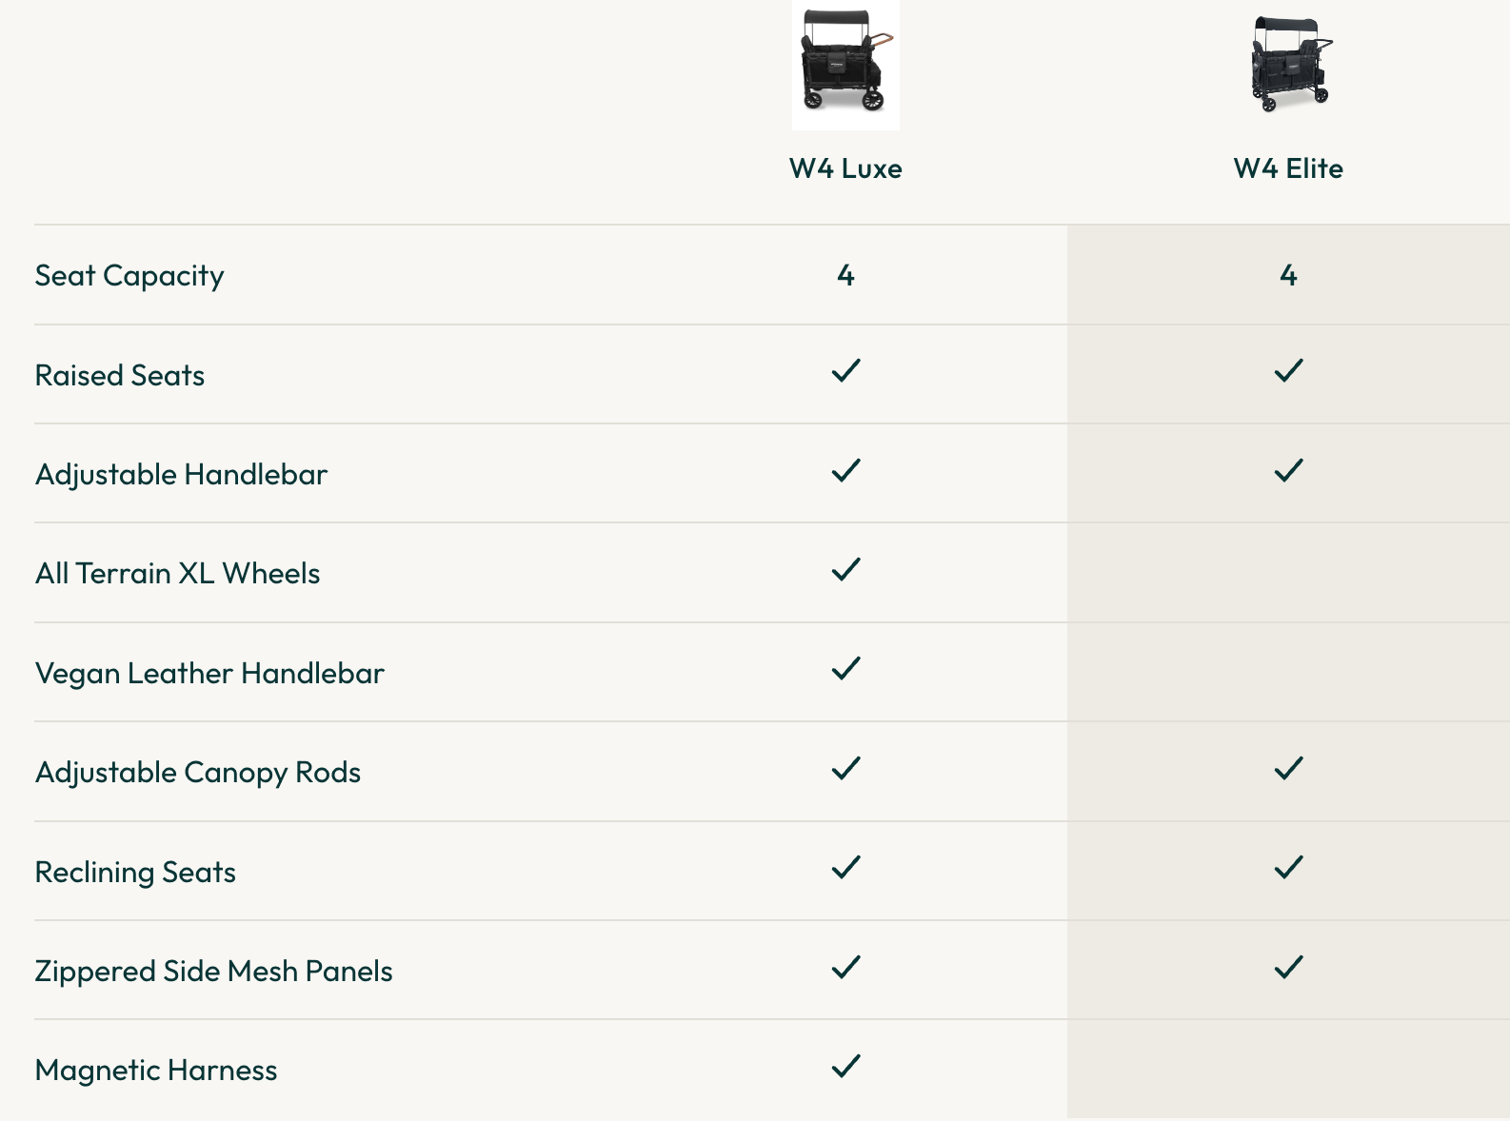Viewport: 1510px width, 1121px height.
Task: Click the W4 Elite seat capacity value
Action: point(1288,276)
